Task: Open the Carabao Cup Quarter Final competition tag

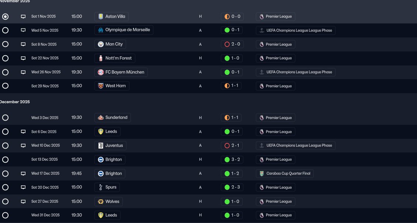Action: click(285, 174)
